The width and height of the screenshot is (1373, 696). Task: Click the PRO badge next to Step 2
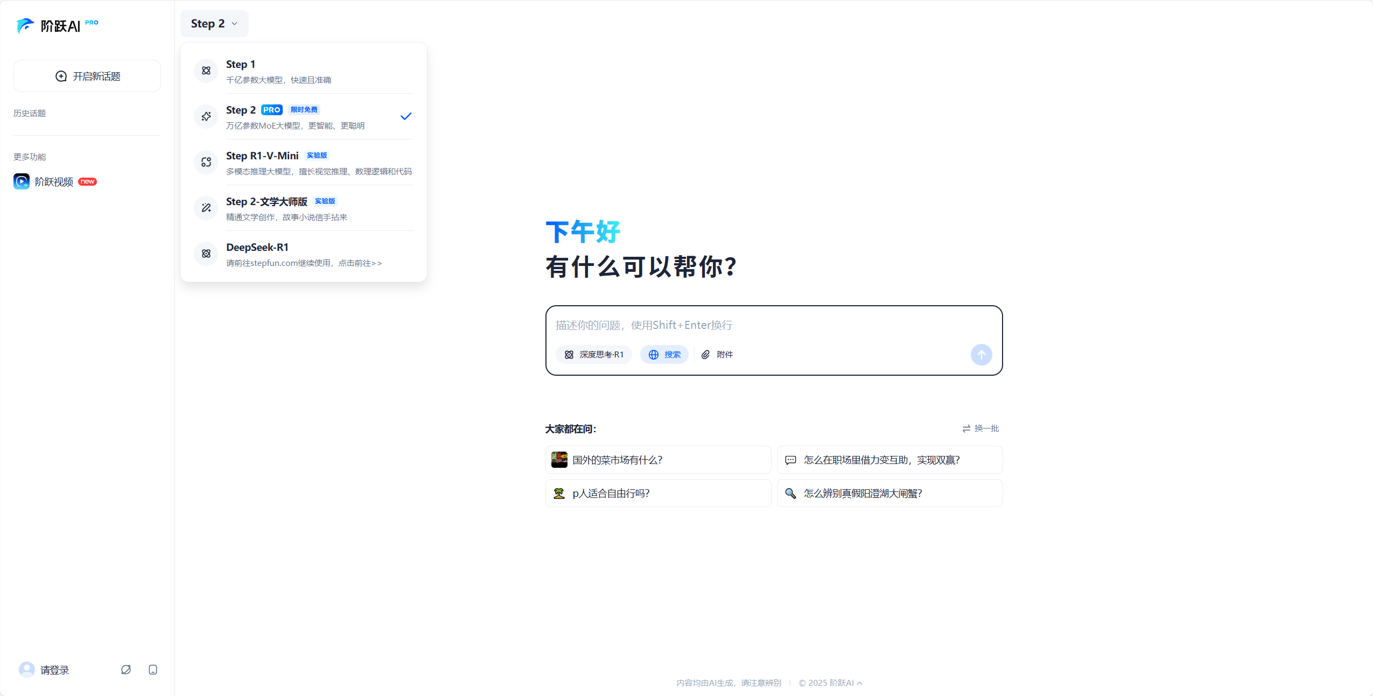coord(272,110)
